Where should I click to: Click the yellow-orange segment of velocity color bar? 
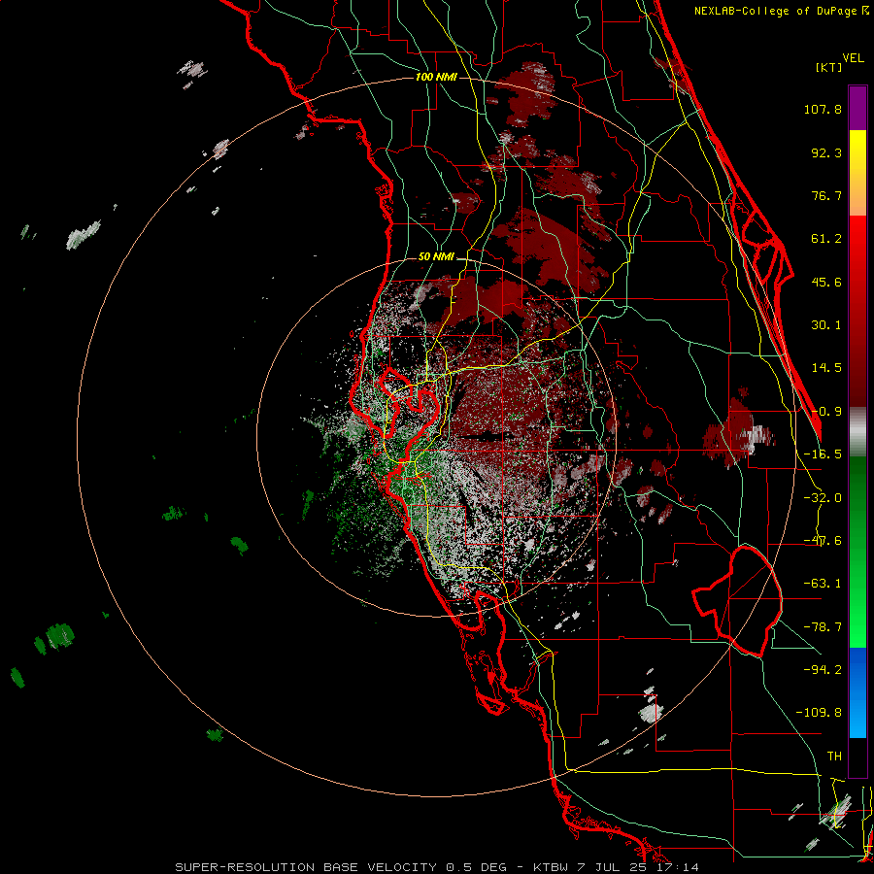point(857,173)
